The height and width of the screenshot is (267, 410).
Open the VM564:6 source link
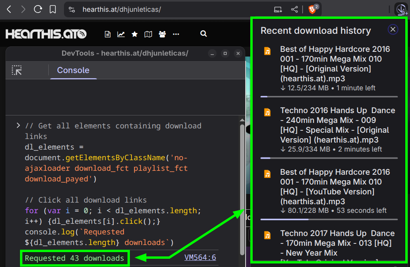pos(200,258)
